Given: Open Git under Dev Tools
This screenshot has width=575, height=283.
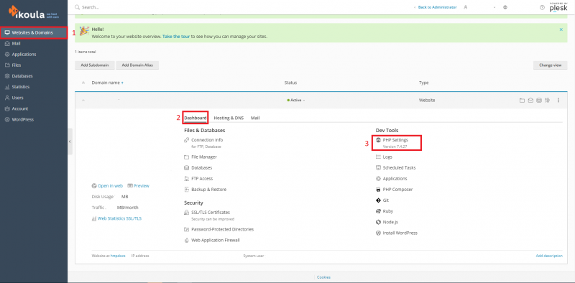Looking at the screenshot, I should 386,200.
